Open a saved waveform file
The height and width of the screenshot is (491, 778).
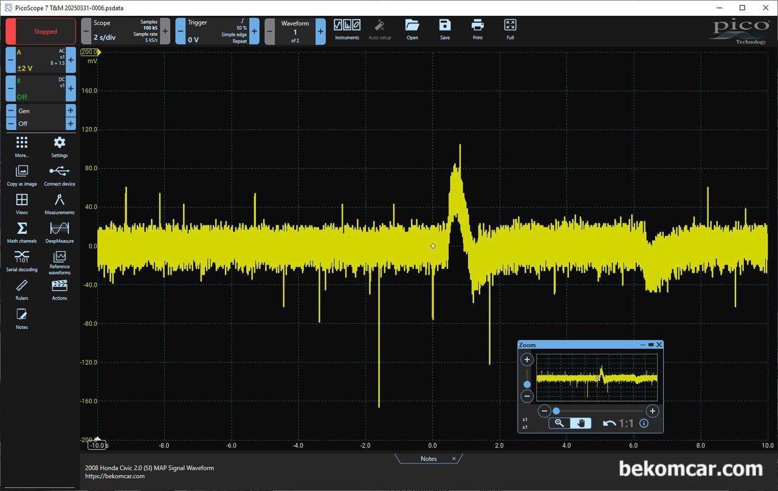(412, 30)
